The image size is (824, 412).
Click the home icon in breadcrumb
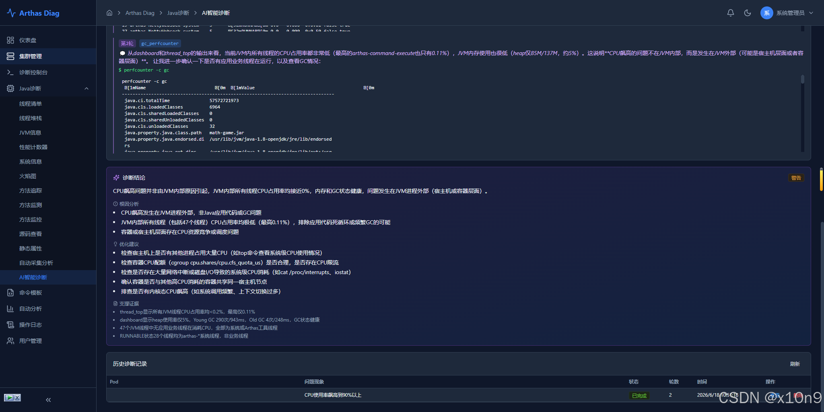pos(109,13)
